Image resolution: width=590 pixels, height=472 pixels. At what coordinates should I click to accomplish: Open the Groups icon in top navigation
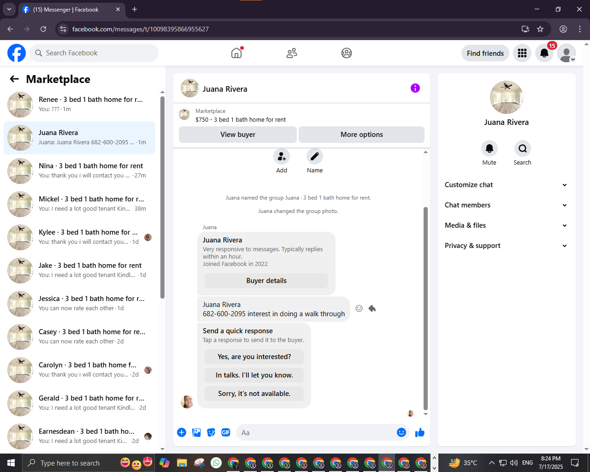coord(347,53)
